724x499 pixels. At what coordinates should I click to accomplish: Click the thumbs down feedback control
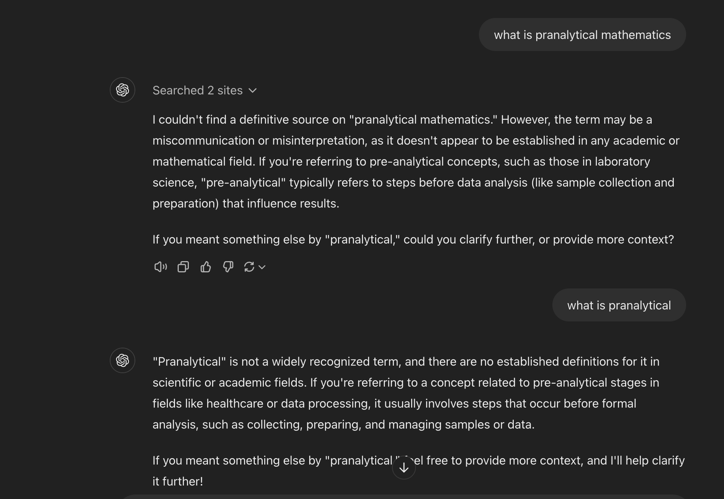click(228, 267)
